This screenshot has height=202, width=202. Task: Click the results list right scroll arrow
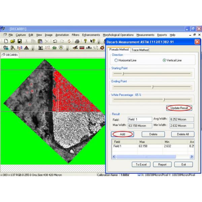(192, 157)
